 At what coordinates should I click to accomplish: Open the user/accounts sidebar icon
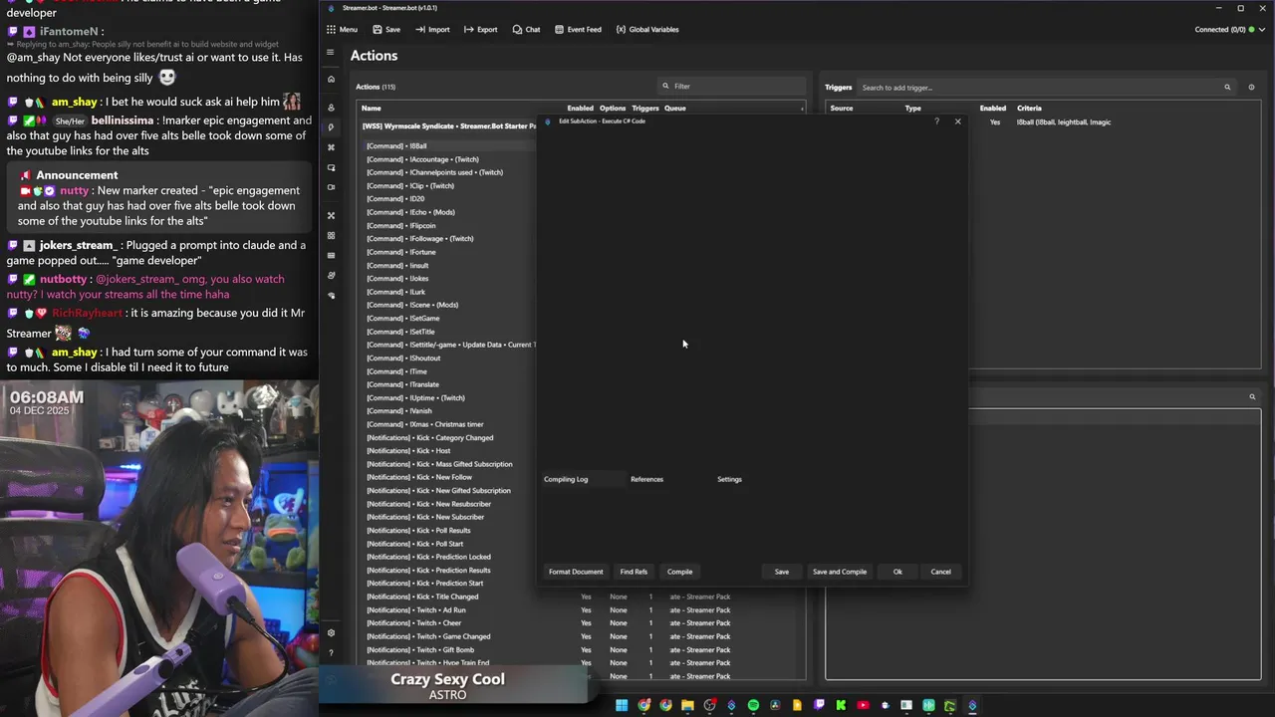[331, 108]
